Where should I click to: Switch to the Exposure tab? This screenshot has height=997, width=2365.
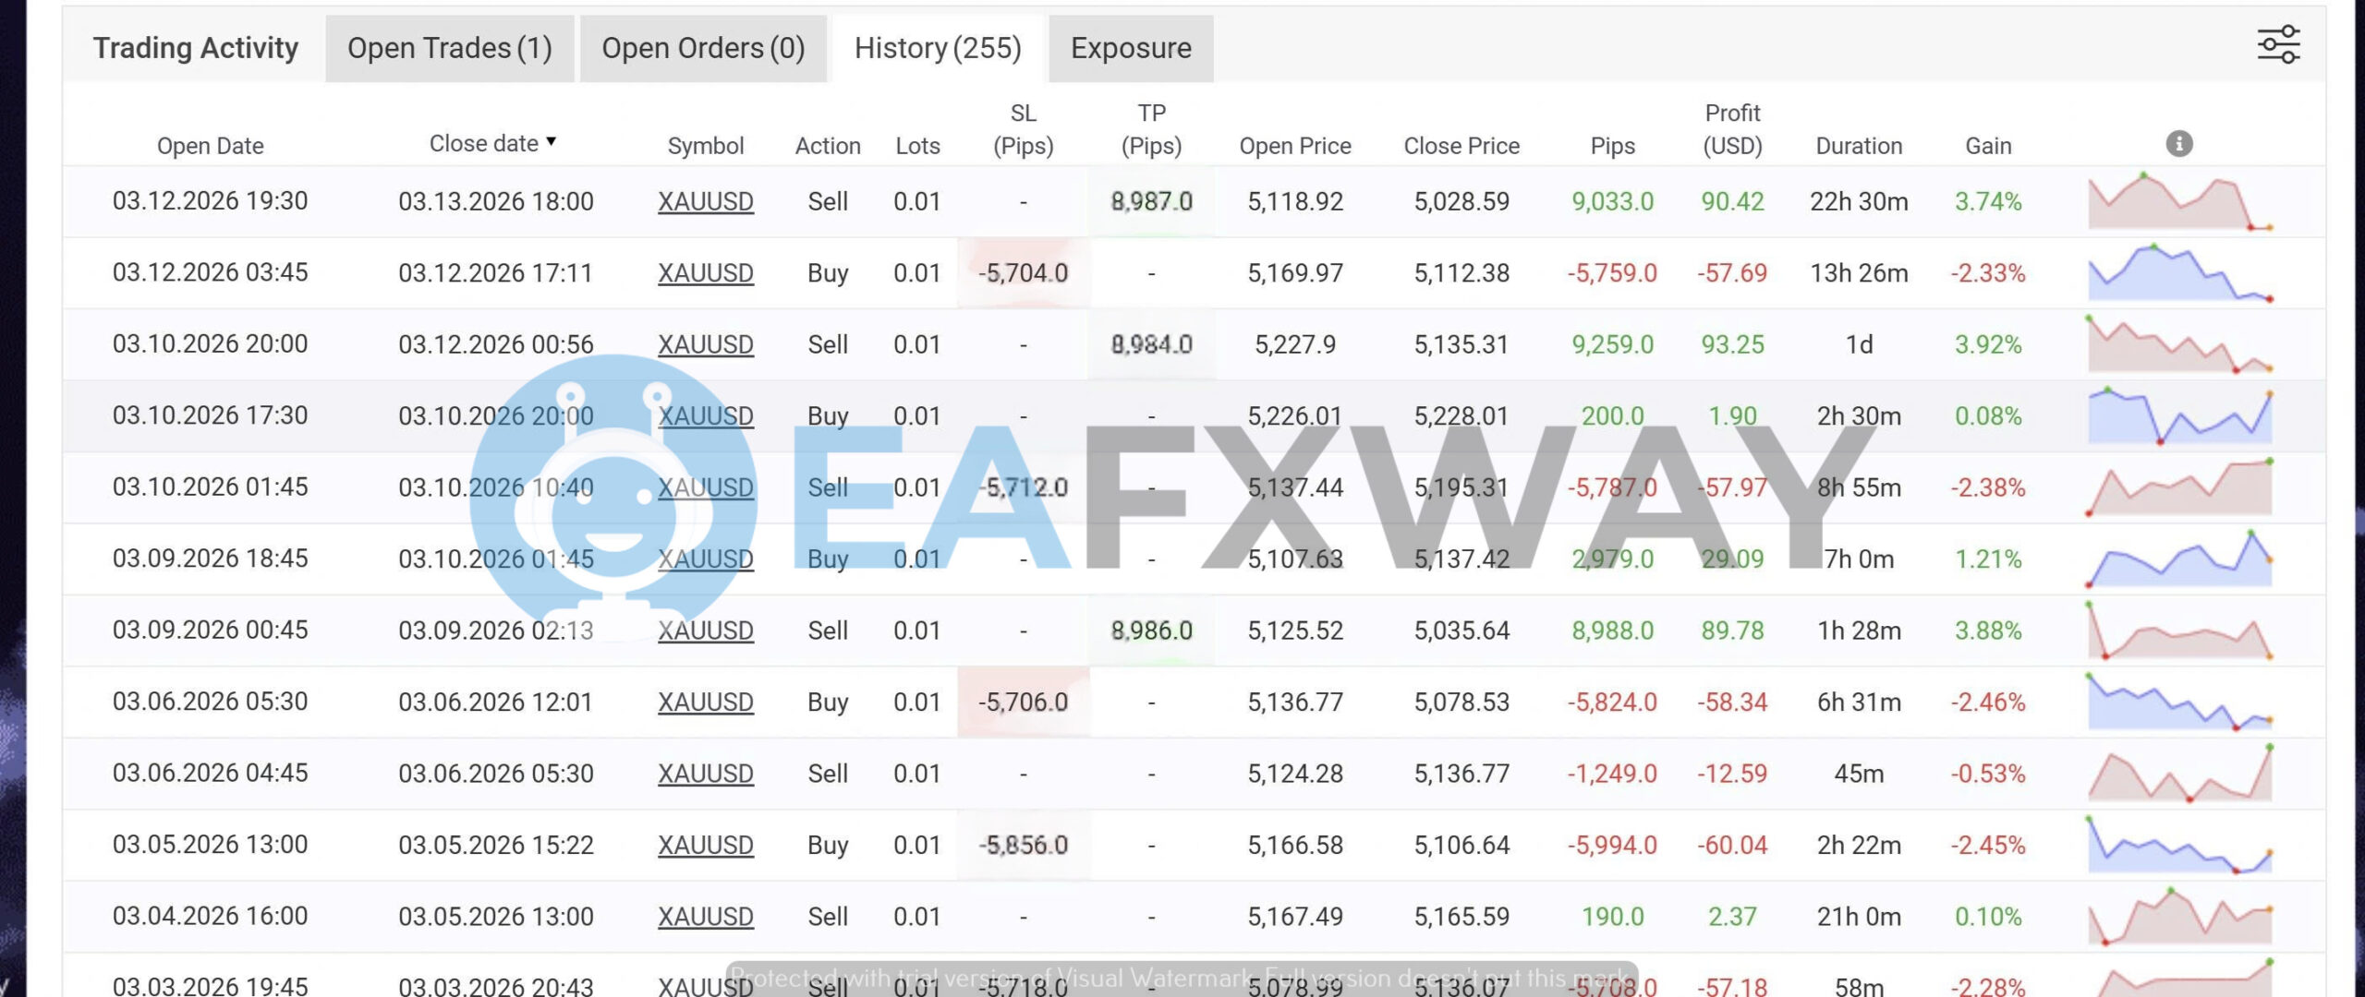(x=1131, y=47)
